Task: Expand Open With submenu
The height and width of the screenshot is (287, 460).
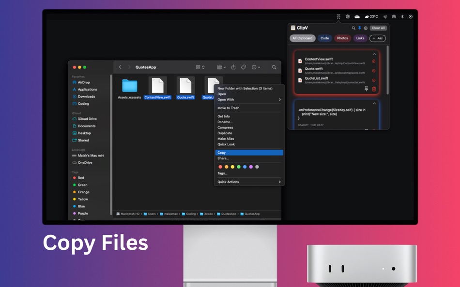Action: (249, 100)
